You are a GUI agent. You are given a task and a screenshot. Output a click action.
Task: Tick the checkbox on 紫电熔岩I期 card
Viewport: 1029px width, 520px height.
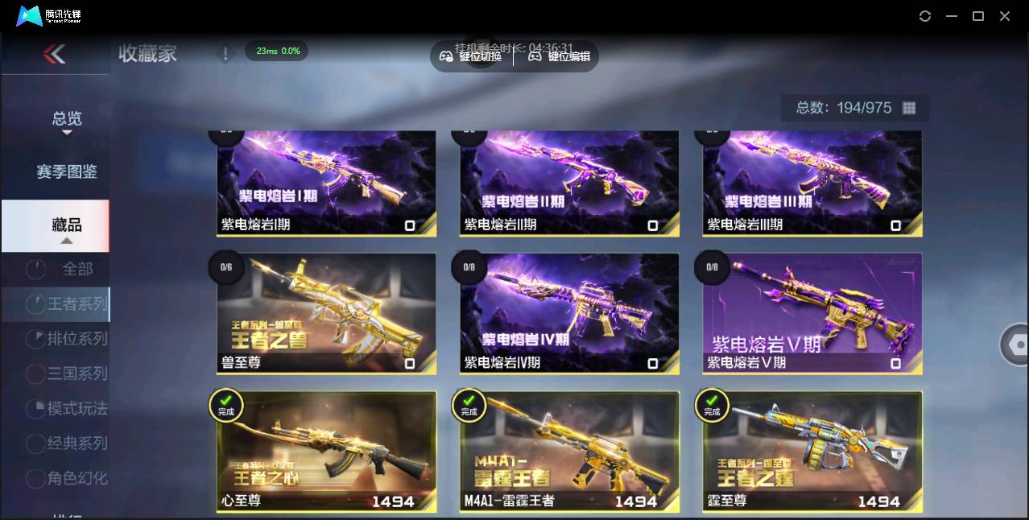coord(410,225)
